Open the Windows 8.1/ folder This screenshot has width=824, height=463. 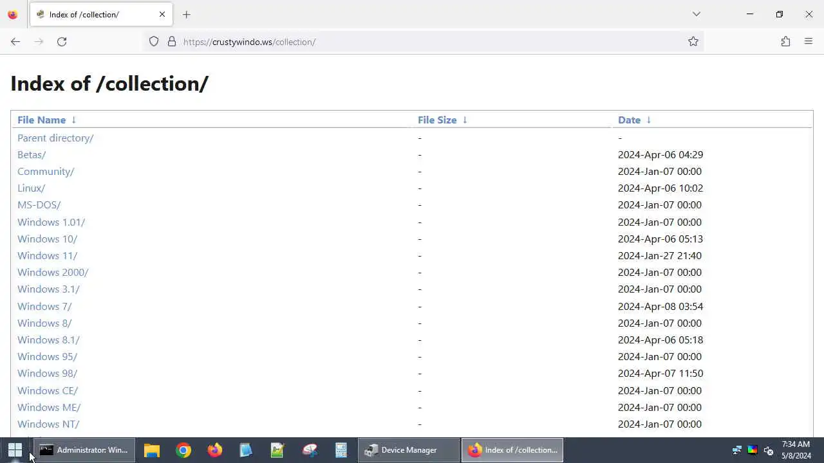click(48, 340)
